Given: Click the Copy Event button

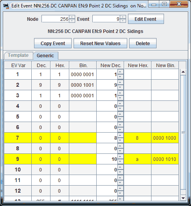Looking at the screenshot, I should (x=53, y=43).
